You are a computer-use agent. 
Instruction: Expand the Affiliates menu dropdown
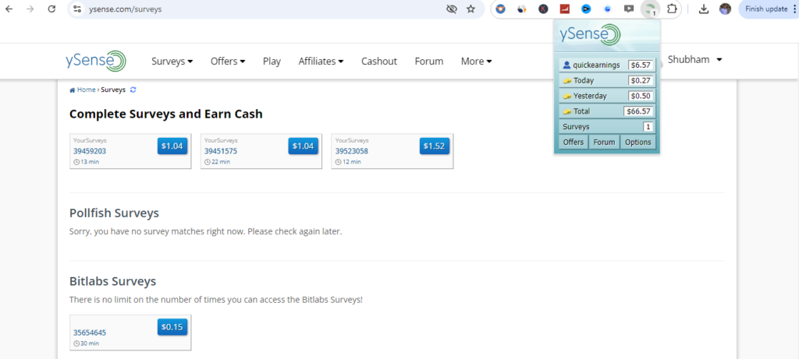[321, 61]
